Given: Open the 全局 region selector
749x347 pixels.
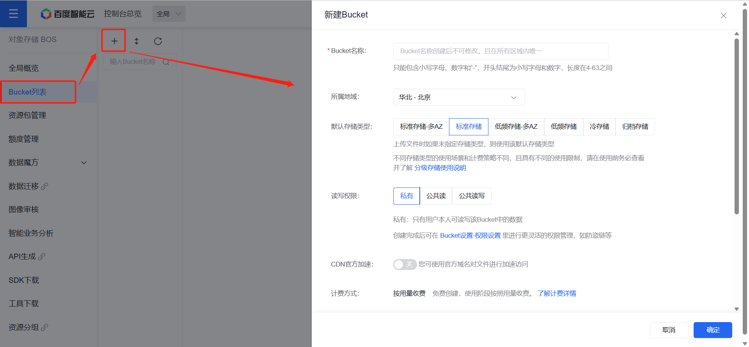Looking at the screenshot, I should (169, 14).
